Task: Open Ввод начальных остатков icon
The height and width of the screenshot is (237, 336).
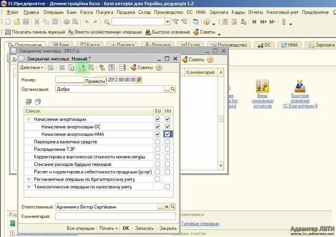Action: [x=262, y=86]
